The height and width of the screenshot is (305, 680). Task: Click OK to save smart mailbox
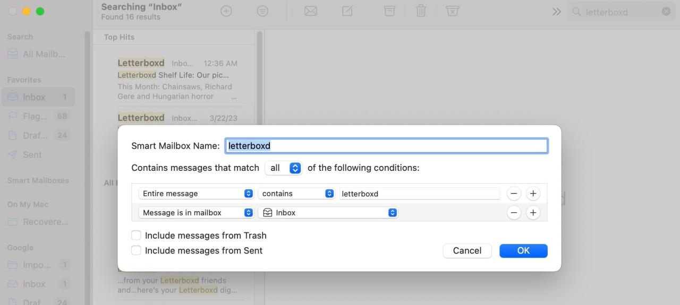[x=523, y=251]
